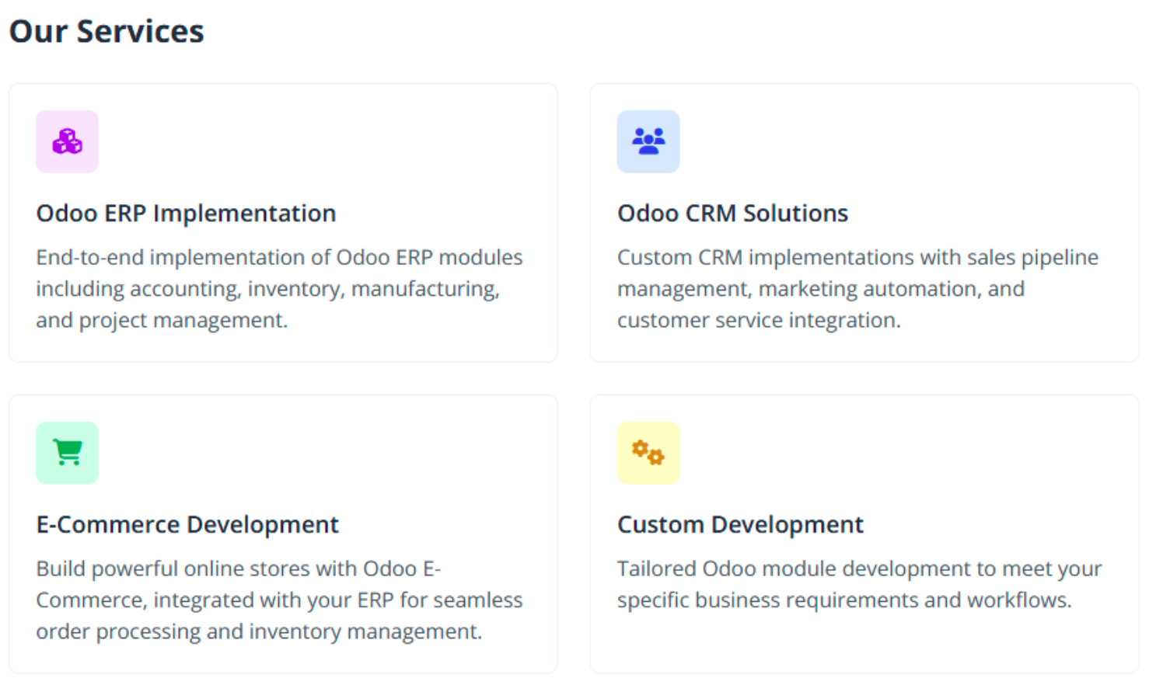Click the Our Services section heading

tap(107, 32)
